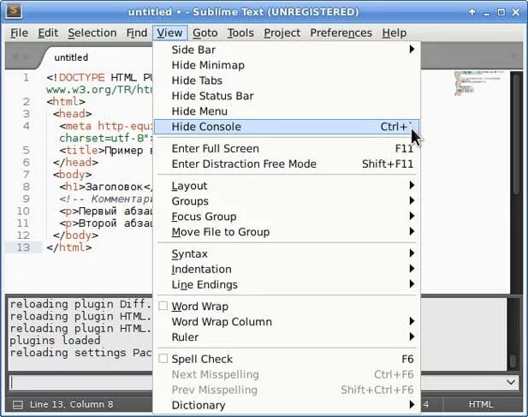Toggle the side panel icon in status bar
This screenshot has height=417, width=528.
point(17,404)
